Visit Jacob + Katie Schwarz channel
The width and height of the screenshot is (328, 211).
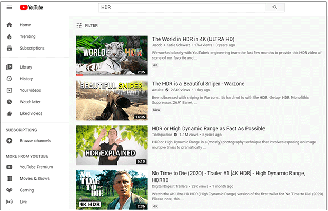pos(171,45)
